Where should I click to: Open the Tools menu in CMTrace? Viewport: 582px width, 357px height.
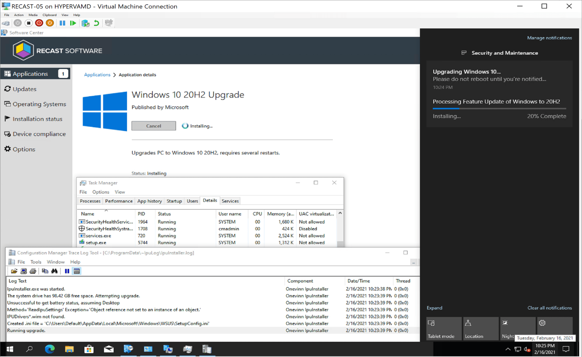coord(35,262)
